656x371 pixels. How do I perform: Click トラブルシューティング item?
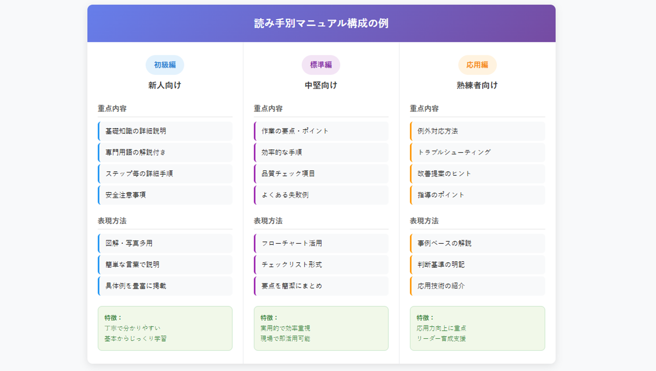(x=478, y=153)
